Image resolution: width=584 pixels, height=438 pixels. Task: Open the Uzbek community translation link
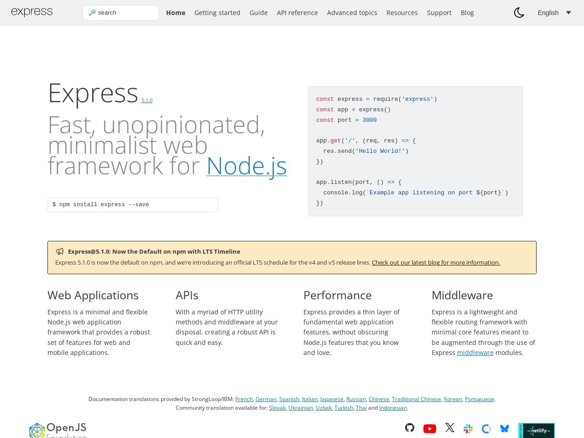click(323, 408)
